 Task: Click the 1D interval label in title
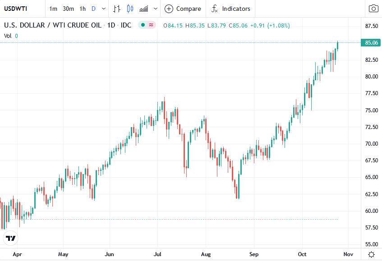[111, 25]
